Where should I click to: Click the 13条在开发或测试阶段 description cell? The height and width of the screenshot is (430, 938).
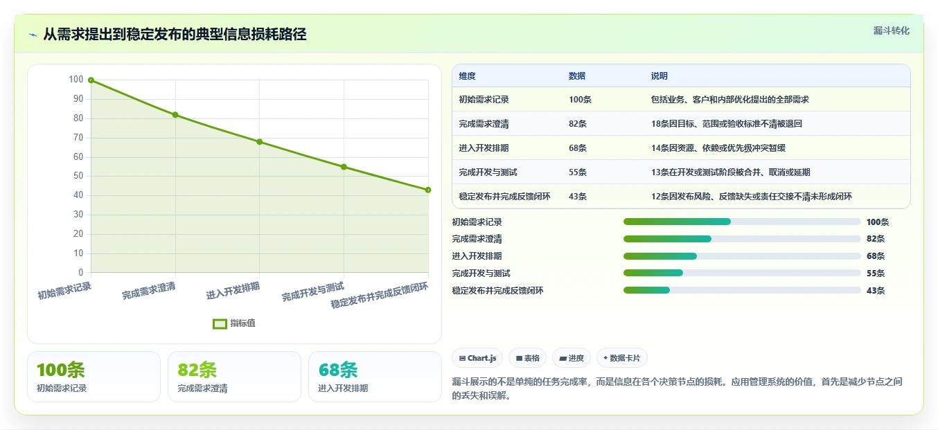[777, 172]
